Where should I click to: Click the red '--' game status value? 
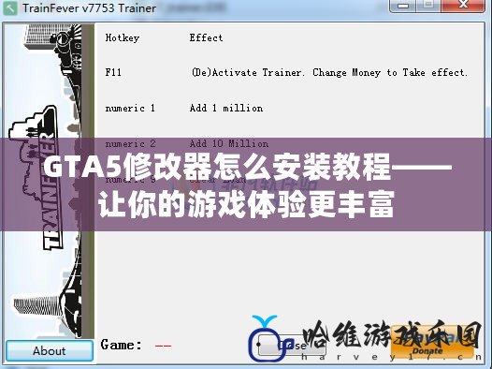coord(163,346)
